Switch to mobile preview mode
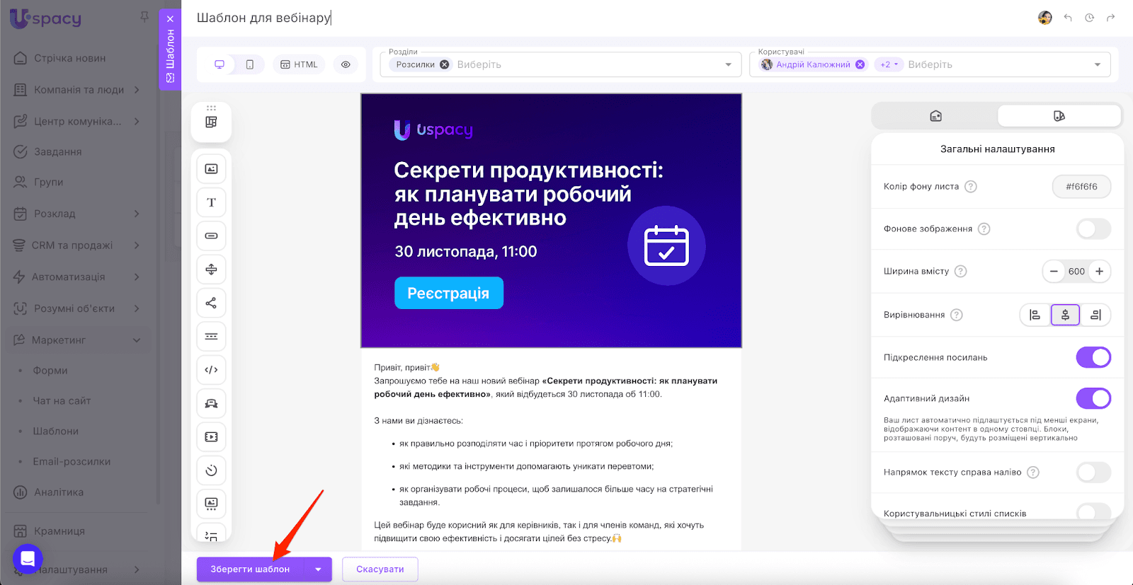Image resolution: width=1133 pixels, height=585 pixels. 250,64
